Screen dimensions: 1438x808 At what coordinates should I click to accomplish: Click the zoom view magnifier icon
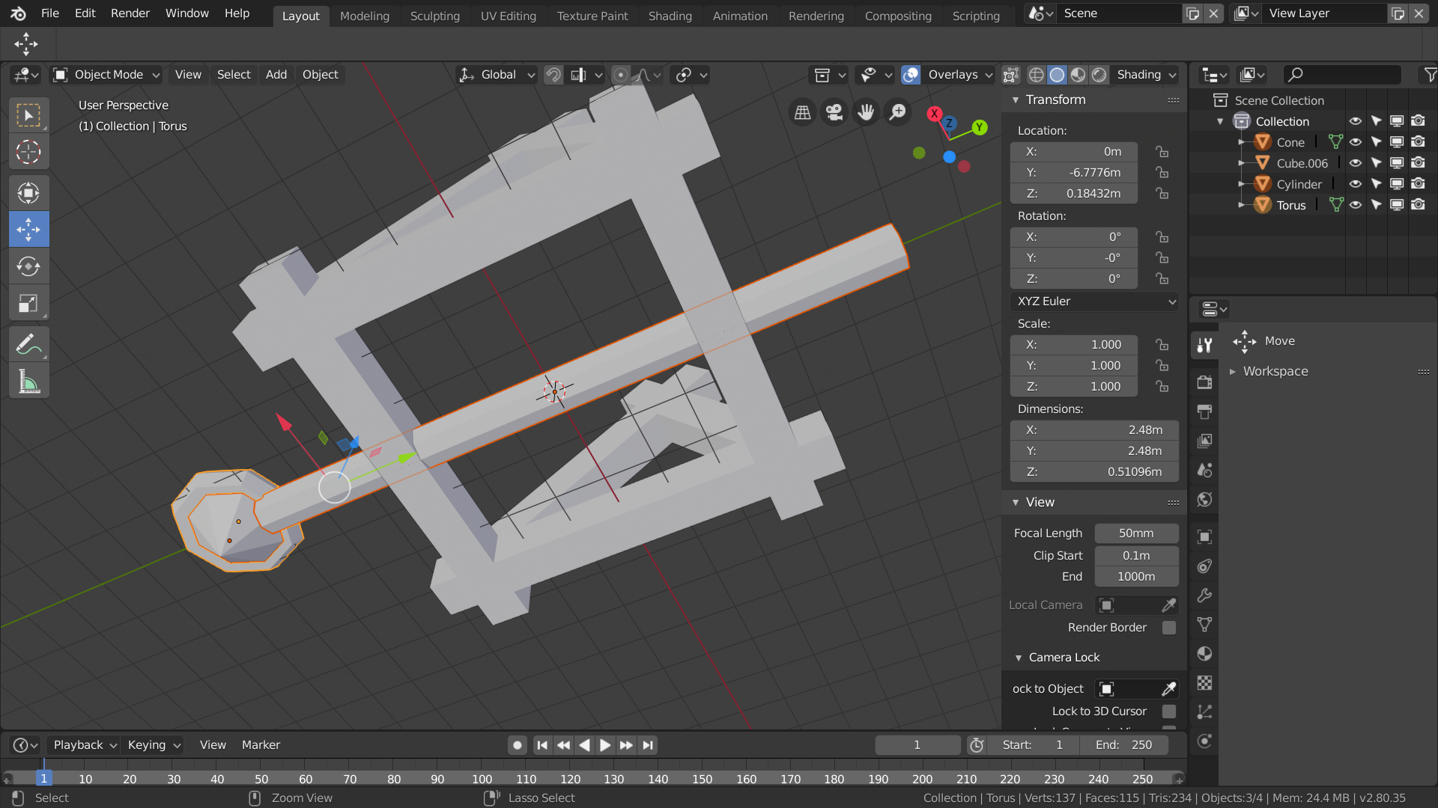(897, 112)
